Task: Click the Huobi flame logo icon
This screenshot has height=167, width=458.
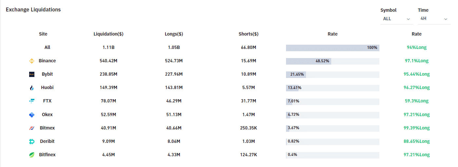Action: click(32, 88)
